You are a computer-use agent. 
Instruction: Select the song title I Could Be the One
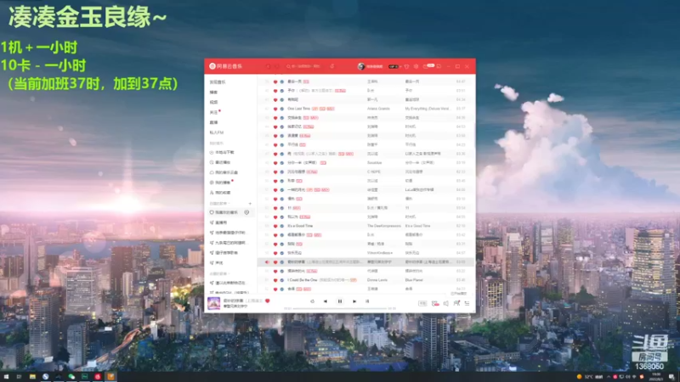[303, 280]
